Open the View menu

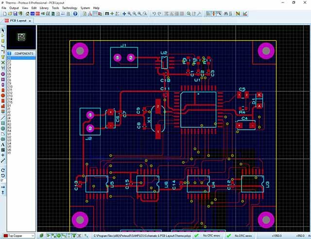25,8
